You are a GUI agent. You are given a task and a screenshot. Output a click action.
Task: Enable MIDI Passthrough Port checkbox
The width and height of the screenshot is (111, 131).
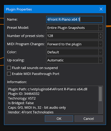pyautogui.click(x=9, y=74)
